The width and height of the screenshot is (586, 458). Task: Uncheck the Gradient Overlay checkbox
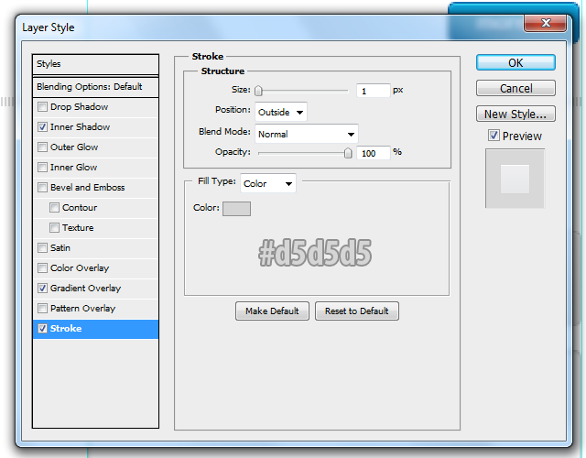point(43,289)
